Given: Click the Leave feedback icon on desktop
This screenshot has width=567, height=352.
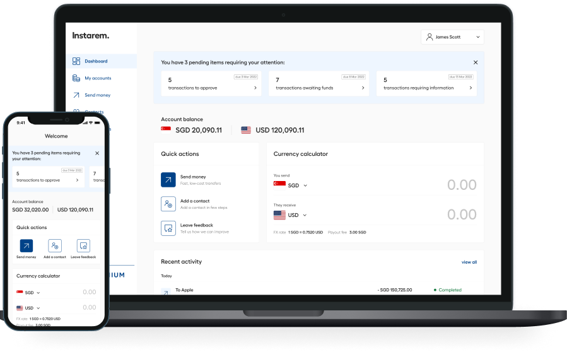Looking at the screenshot, I should pyautogui.click(x=168, y=228).
